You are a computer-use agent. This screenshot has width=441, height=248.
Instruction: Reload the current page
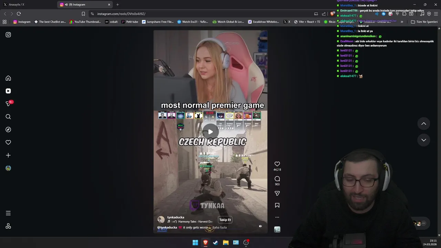click(19, 14)
